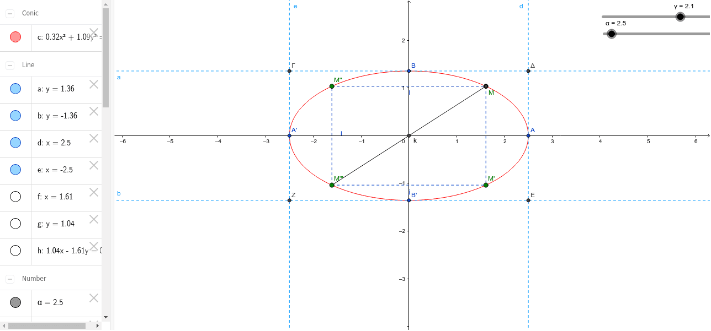Select green point M''' on the ellipse

[332, 185]
